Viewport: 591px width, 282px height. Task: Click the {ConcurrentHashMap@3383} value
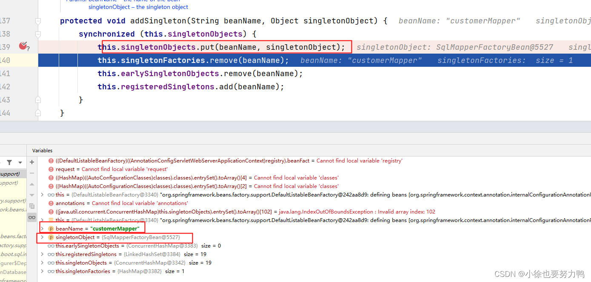(162, 246)
